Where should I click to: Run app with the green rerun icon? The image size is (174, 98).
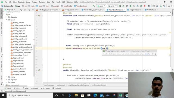(x=120, y=6)
